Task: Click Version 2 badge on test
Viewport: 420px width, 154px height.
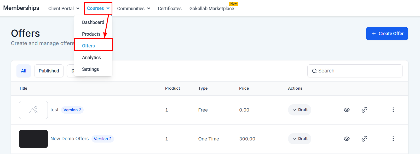Action: 72,110
